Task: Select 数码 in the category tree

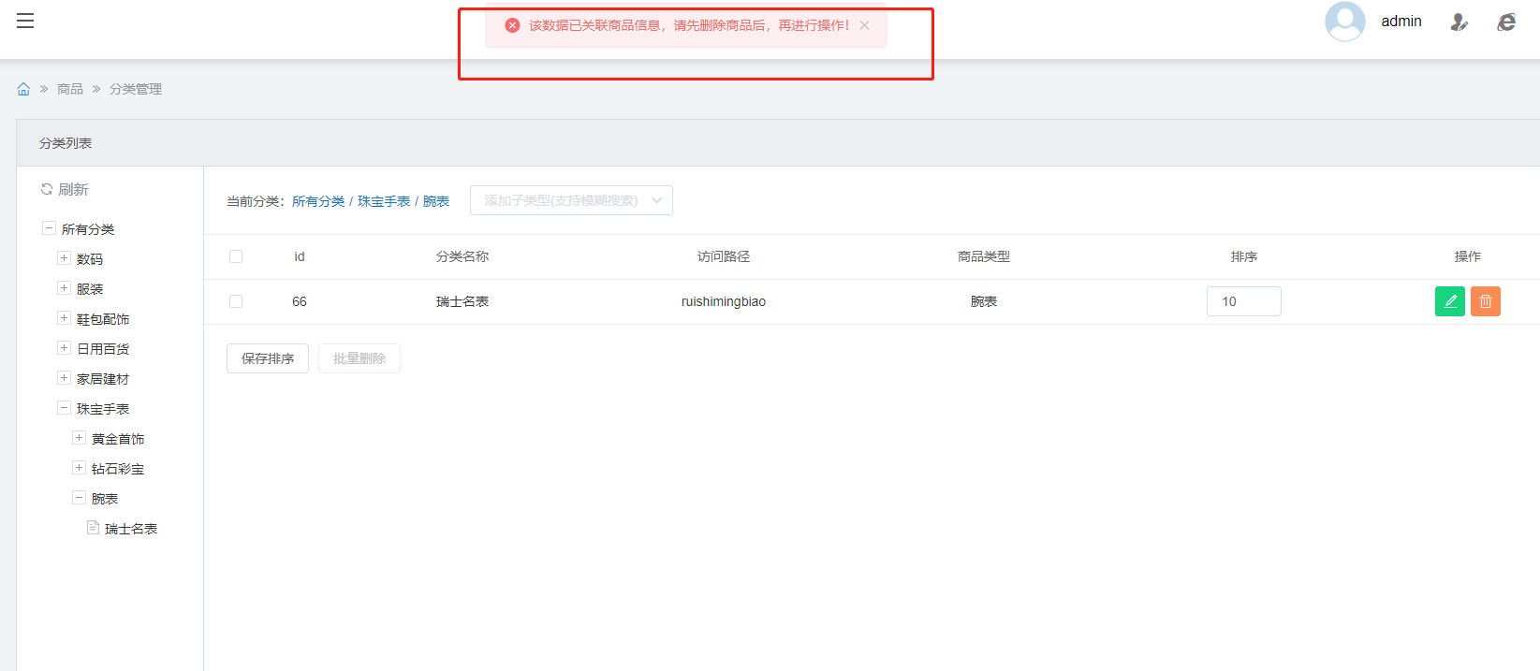Action: click(90, 259)
